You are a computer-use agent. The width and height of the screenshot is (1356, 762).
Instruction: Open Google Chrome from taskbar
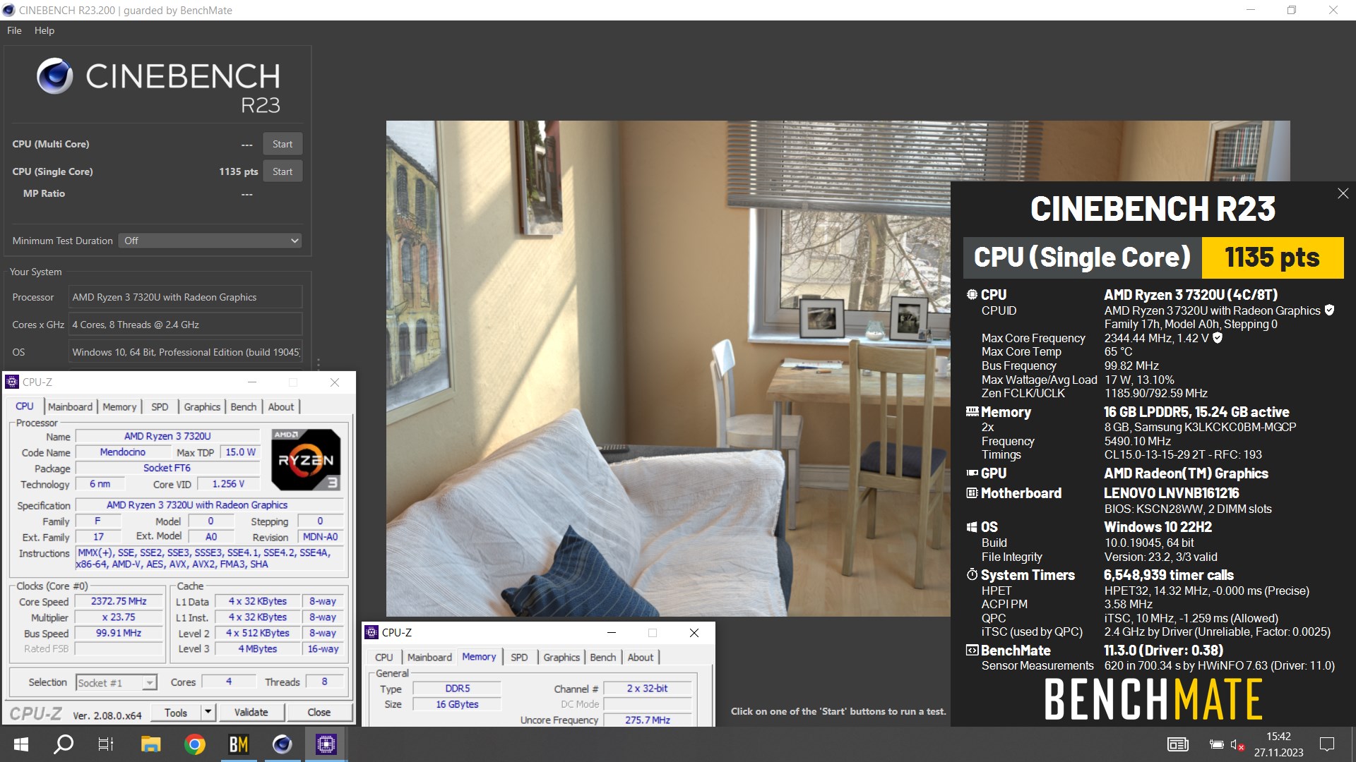pyautogui.click(x=194, y=744)
